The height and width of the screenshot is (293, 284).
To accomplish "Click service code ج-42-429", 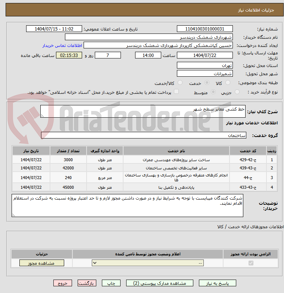I will tap(248, 160).
